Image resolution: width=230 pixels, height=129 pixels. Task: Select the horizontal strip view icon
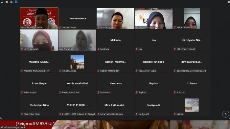(x=11, y=2)
